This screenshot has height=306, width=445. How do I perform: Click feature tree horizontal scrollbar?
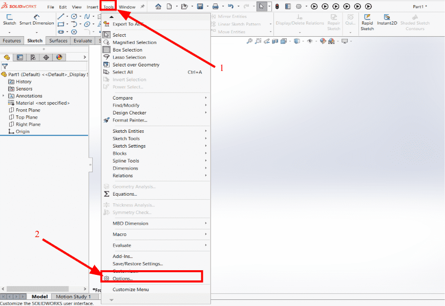pos(37,289)
